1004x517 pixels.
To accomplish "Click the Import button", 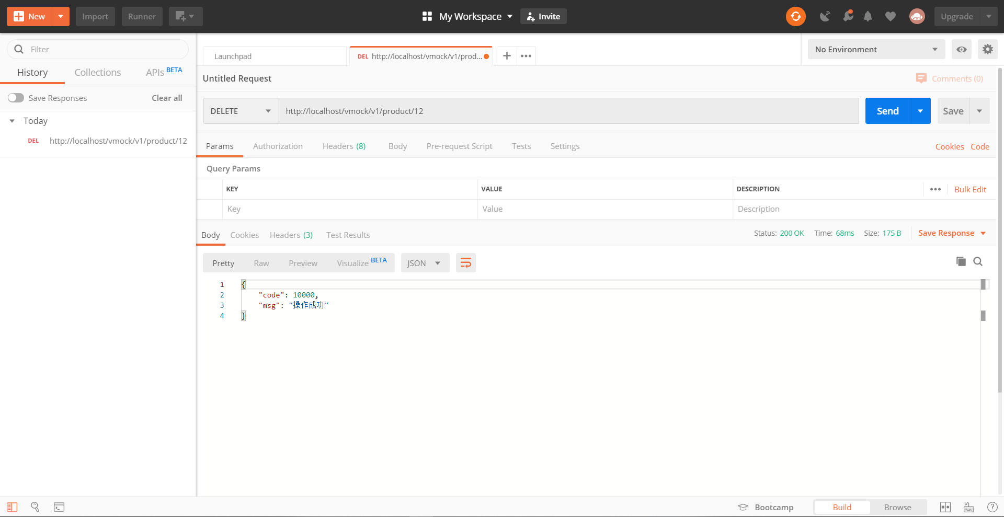I will (x=95, y=17).
